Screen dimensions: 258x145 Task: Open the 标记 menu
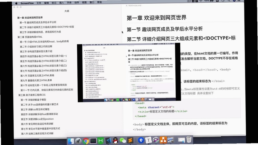point(54,3)
